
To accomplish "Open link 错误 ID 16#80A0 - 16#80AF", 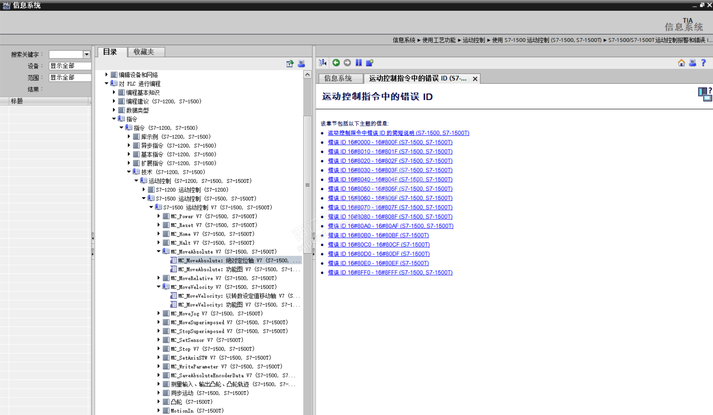I will point(390,226).
